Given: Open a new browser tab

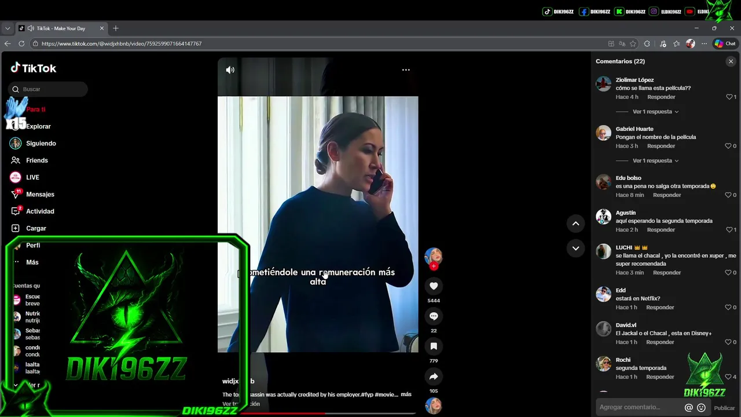Looking at the screenshot, I should point(116,28).
